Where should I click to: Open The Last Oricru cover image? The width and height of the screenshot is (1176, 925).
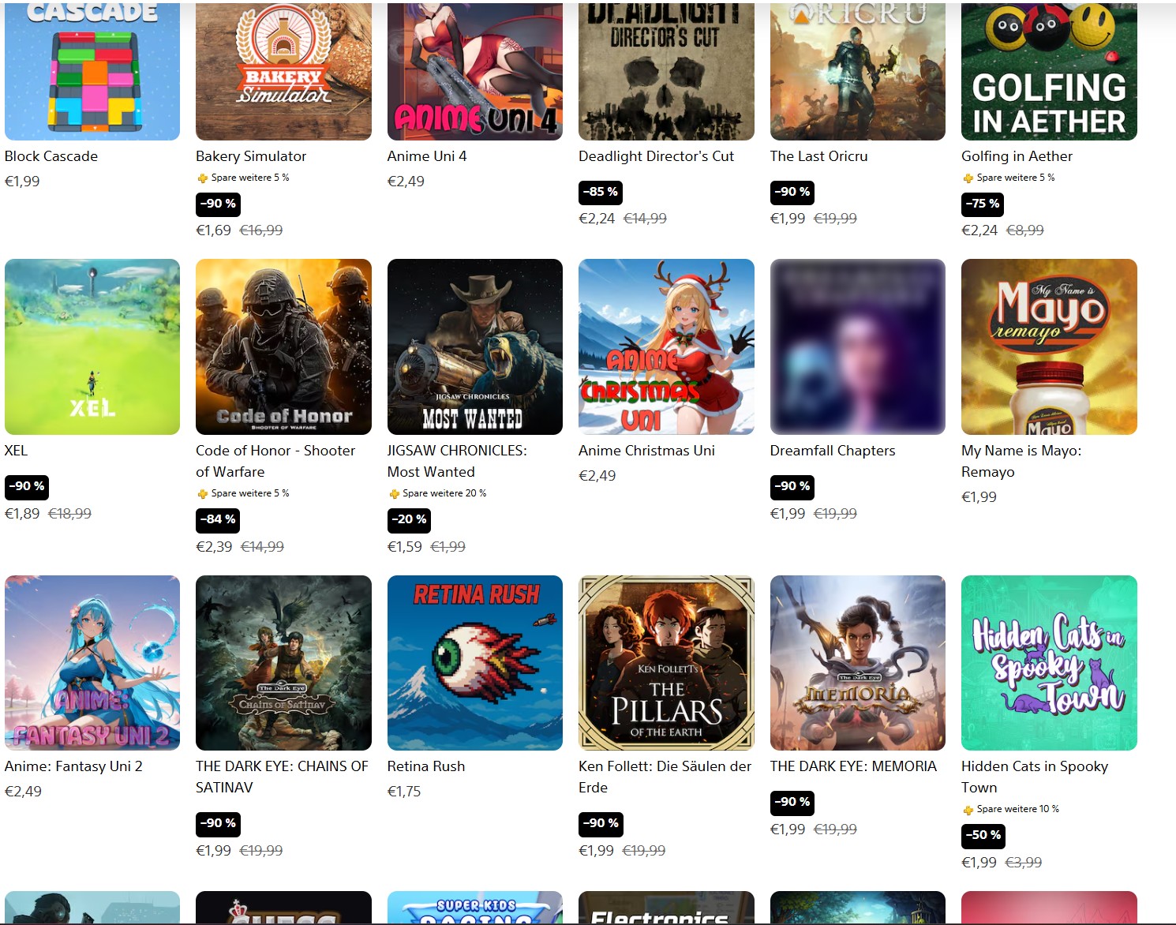(858, 71)
